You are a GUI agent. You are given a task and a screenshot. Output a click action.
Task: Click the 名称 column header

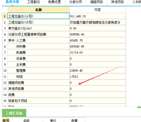[x=39, y=10]
